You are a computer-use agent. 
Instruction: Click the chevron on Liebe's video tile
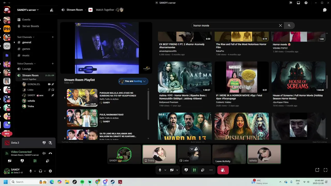tap(192, 149)
